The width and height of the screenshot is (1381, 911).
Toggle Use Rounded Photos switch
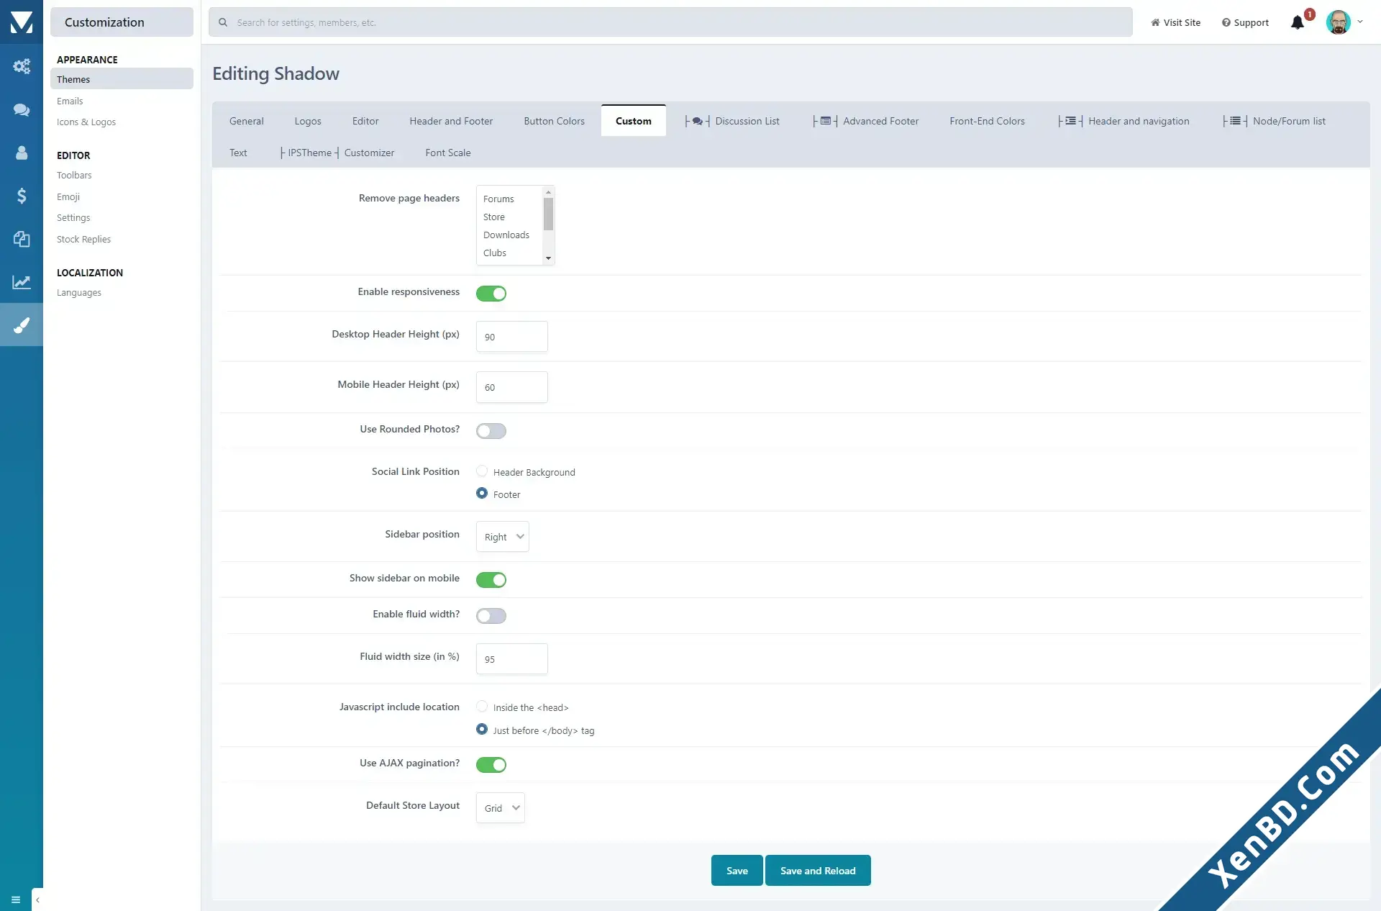[491, 431]
